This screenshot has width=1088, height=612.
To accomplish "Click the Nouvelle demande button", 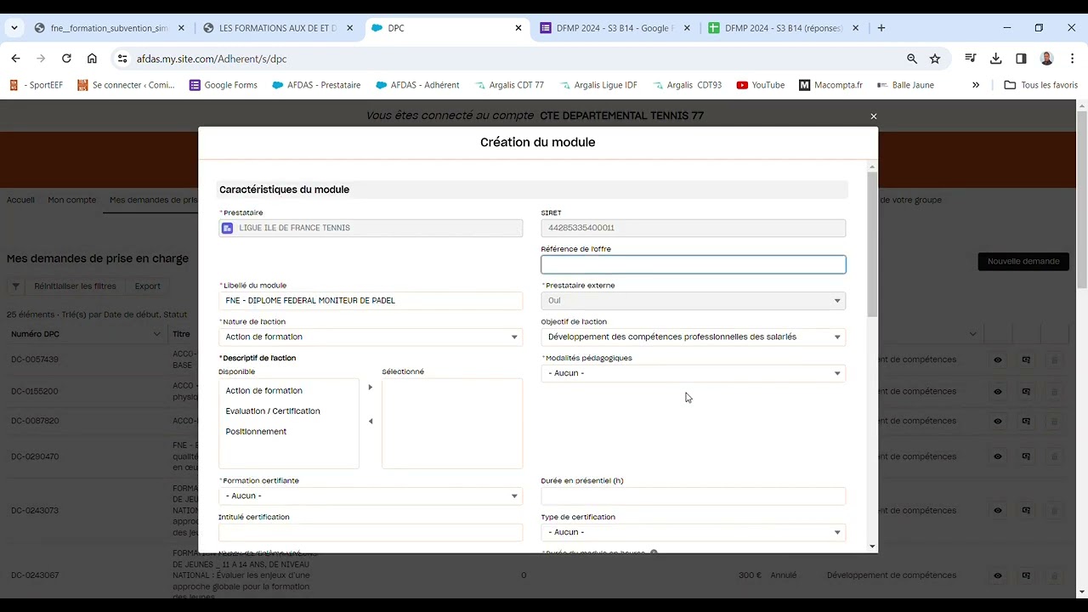I will [x=1023, y=262].
